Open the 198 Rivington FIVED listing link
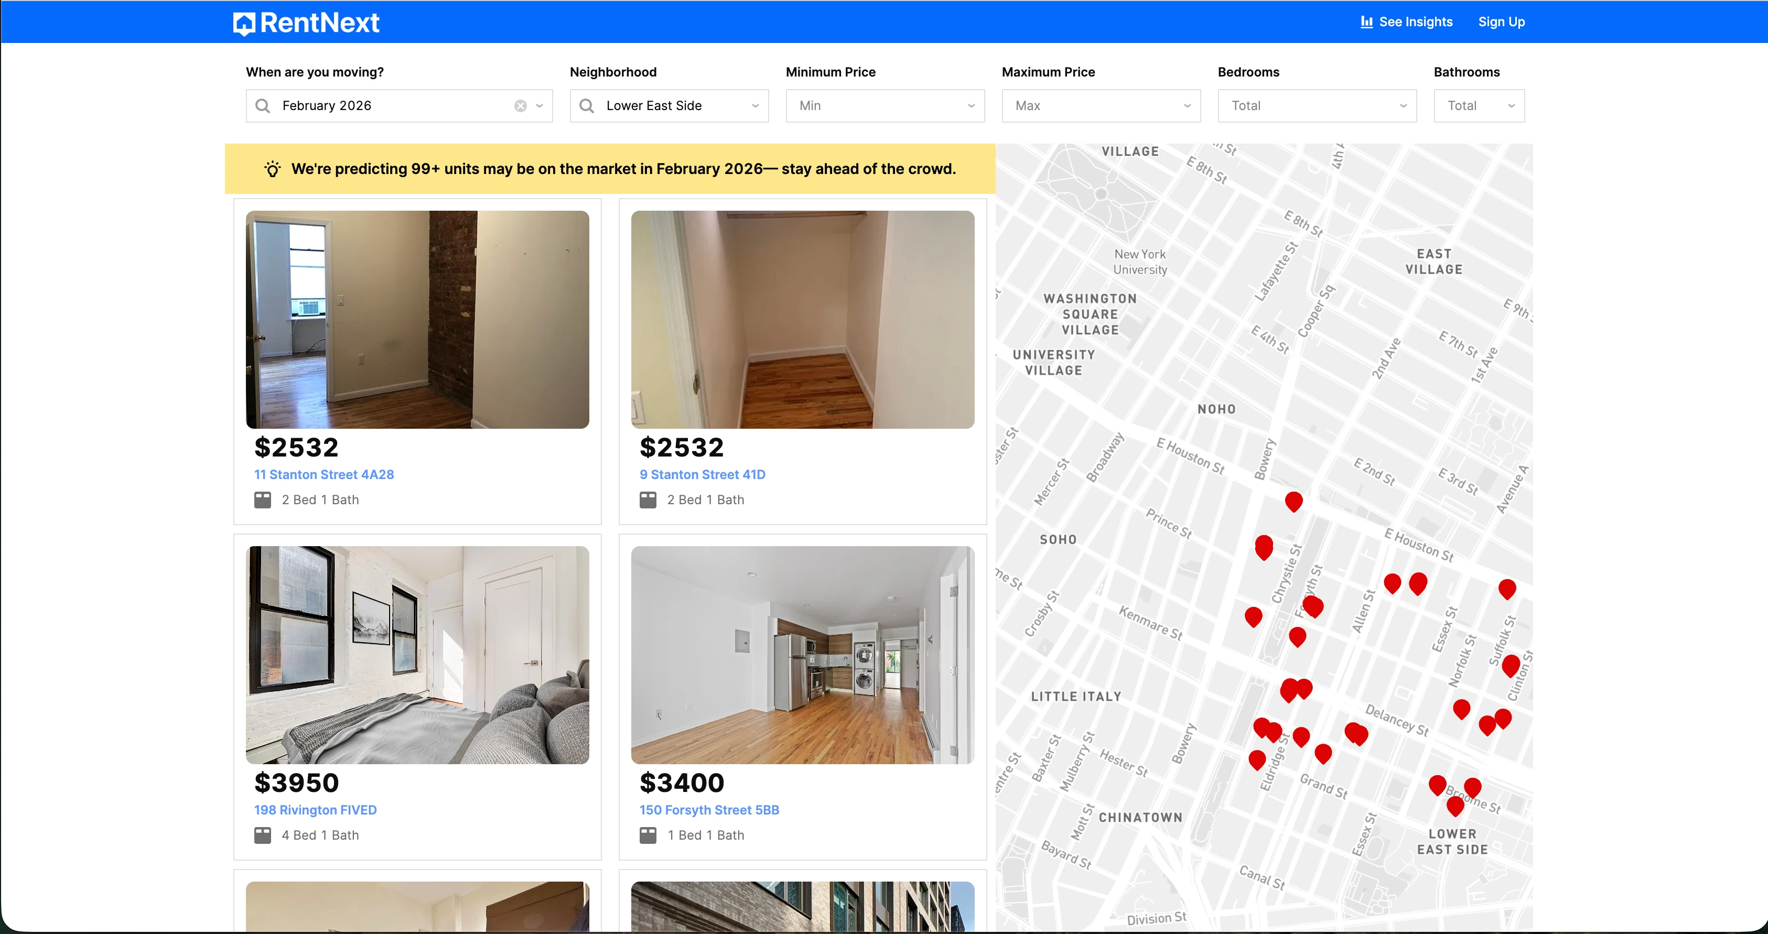Image resolution: width=1768 pixels, height=934 pixels. [x=315, y=810]
